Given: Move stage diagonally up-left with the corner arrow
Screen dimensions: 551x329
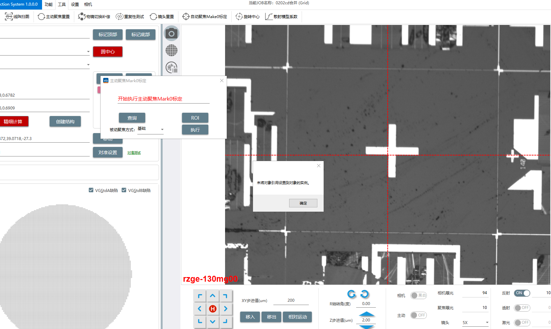Looking at the screenshot, I should 200,296.
